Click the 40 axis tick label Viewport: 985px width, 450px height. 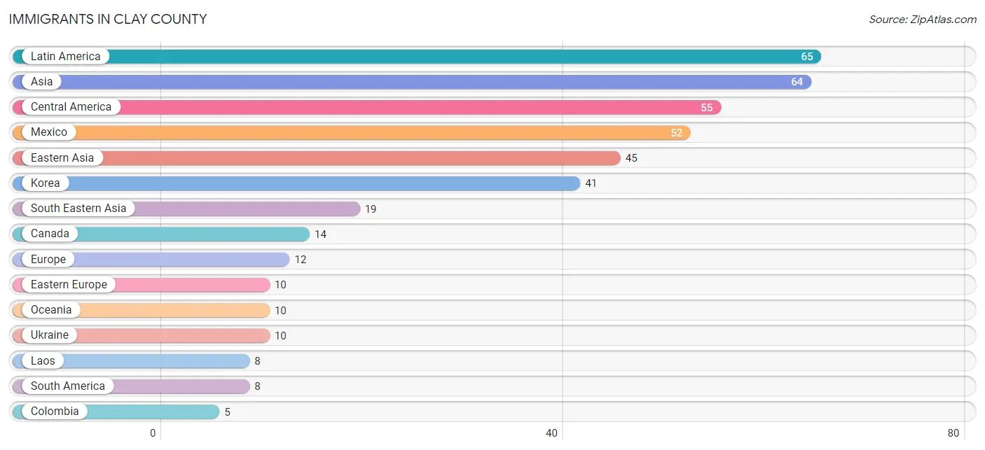coord(552,433)
